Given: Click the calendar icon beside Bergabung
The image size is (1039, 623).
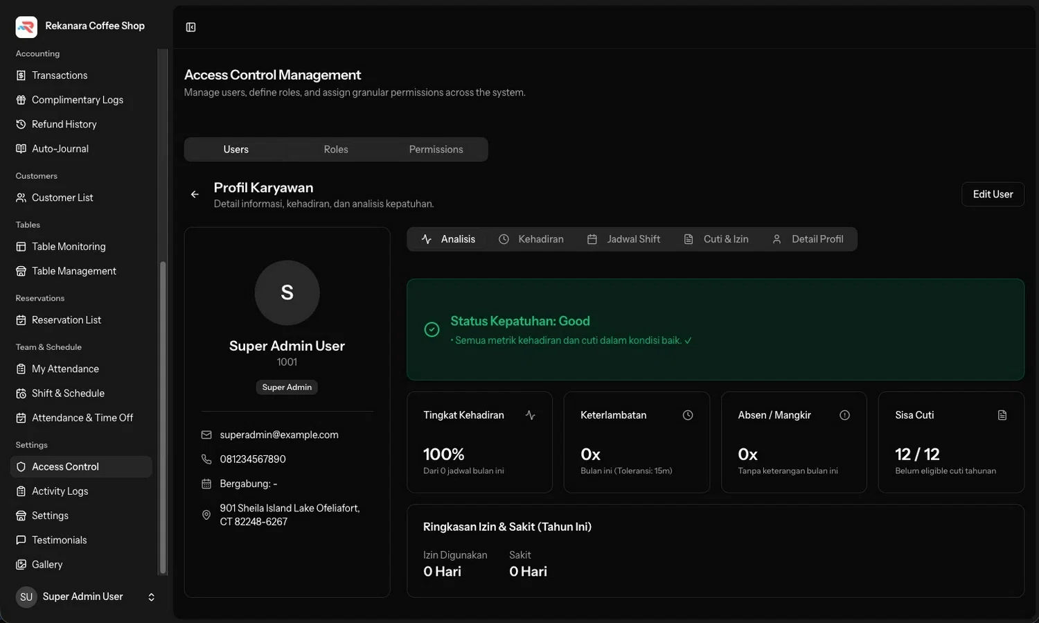Looking at the screenshot, I should point(206,484).
